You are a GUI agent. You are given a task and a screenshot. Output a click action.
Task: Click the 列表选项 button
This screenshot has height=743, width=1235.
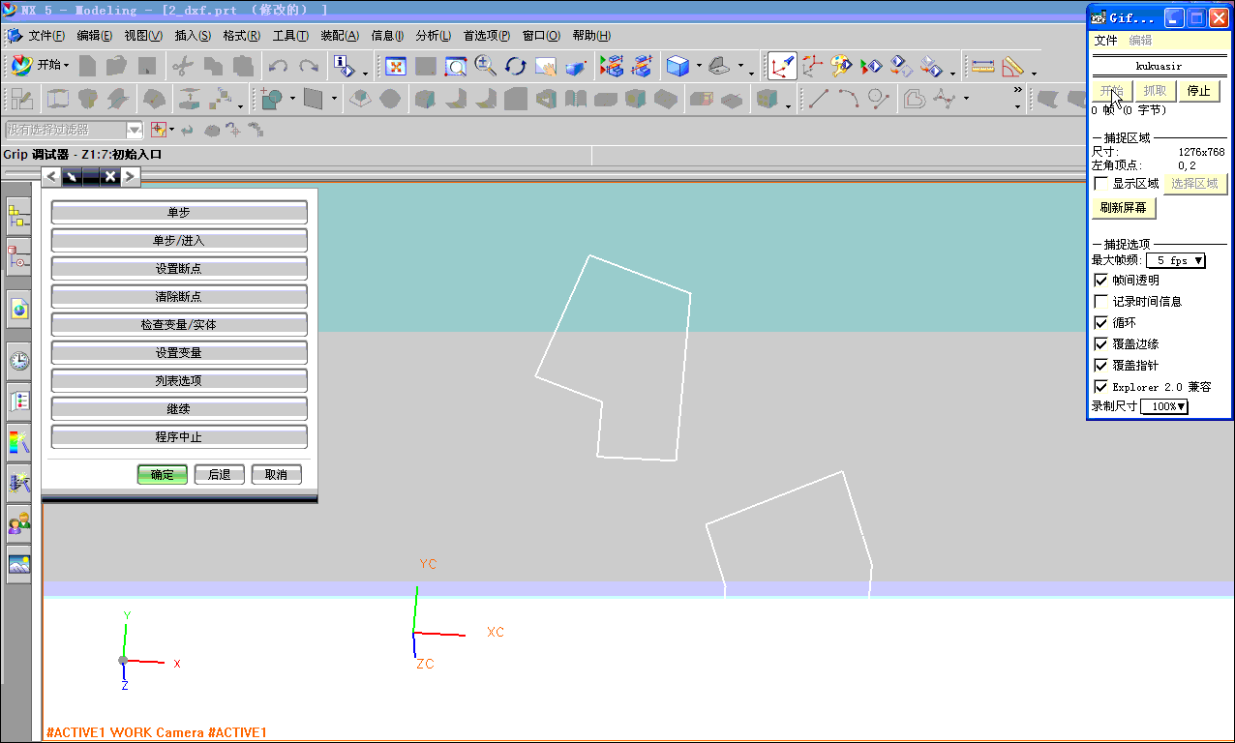pos(179,381)
